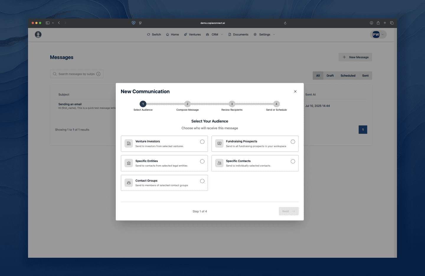Open the PW profile menu
The height and width of the screenshot is (276, 425).
[x=378, y=34]
